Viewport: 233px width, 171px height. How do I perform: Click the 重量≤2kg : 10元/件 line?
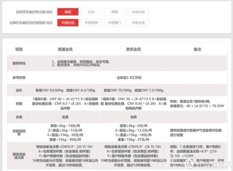pos(65,126)
